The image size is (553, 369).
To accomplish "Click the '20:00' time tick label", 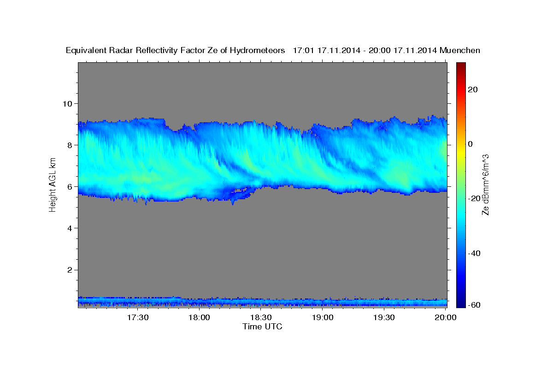I will pyautogui.click(x=446, y=317).
